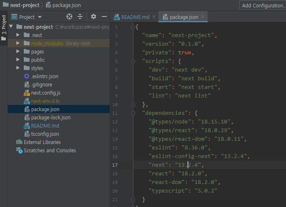Click the package-lock.json file icon
Image resolution: width=286 pixels, height=207 pixels.
(x=27, y=118)
